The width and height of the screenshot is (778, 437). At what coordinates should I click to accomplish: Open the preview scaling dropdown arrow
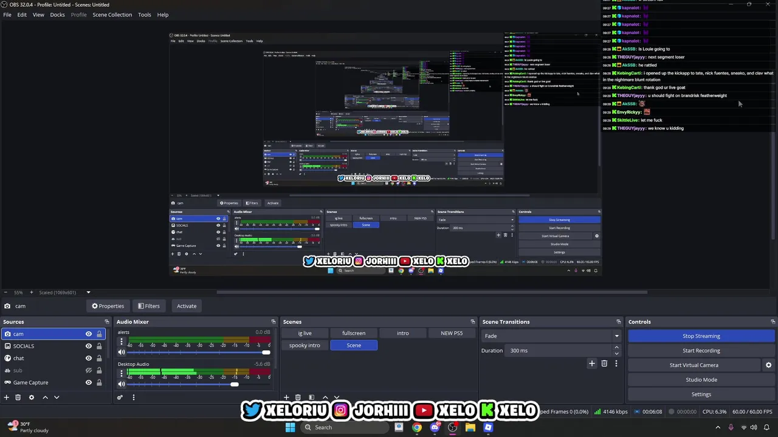88,293
